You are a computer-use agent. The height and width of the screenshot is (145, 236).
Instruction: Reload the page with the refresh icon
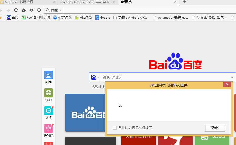pyautogui.click(x=16, y=10)
